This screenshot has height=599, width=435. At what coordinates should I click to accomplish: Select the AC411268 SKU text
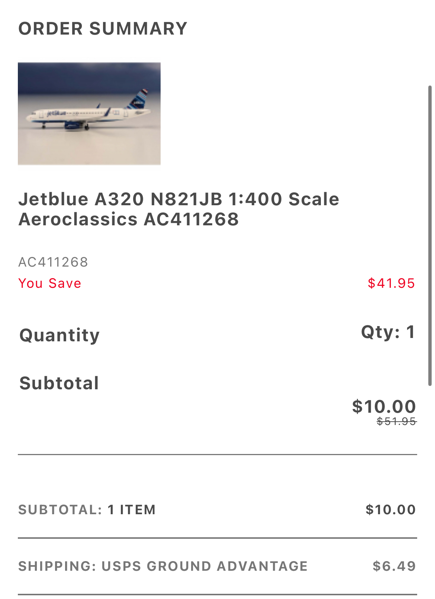(x=53, y=262)
